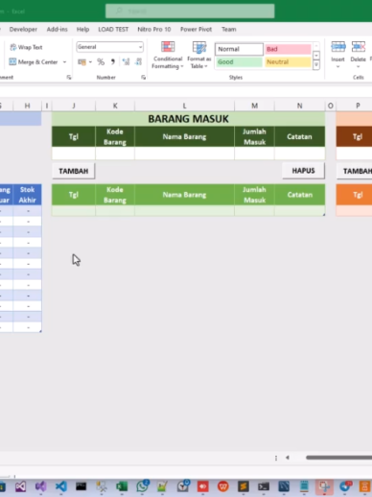Viewport: 372px width, 497px height.
Task: Apply the Bad cell style
Action: tap(288, 49)
